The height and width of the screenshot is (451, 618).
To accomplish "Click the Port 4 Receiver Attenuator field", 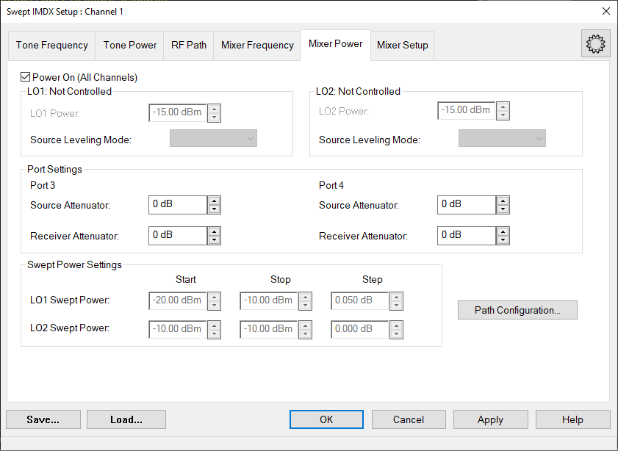I will [x=466, y=236].
